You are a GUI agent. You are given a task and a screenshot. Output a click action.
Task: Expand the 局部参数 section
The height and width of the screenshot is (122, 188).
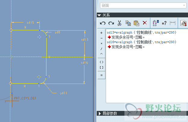pos(100,113)
